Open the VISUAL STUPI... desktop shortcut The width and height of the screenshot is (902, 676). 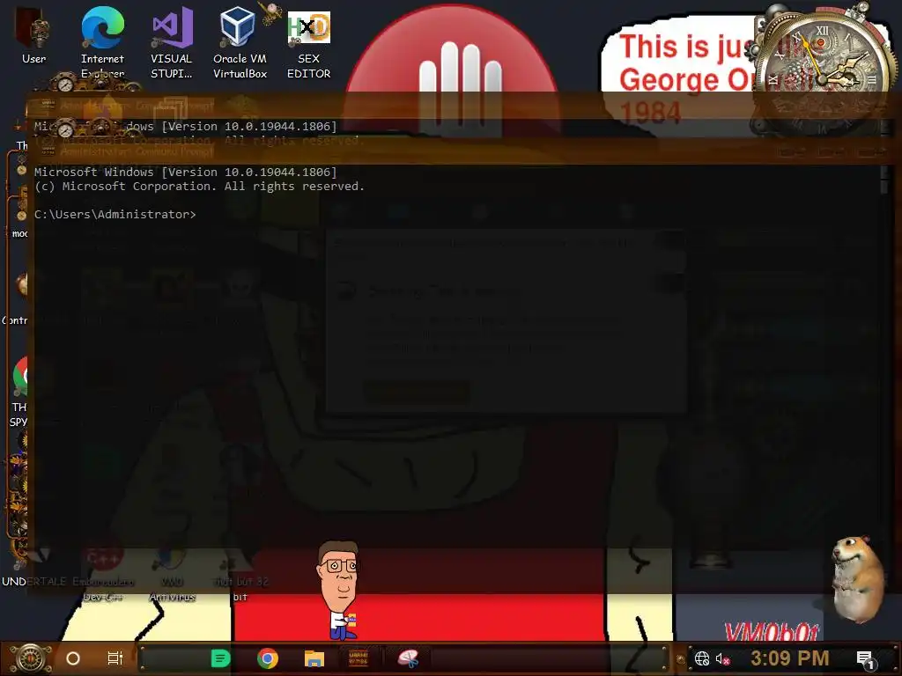click(x=172, y=41)
